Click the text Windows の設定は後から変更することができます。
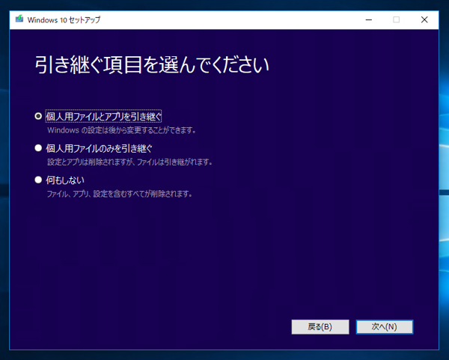The image size is (449, 360). click(x=122, y=130)
